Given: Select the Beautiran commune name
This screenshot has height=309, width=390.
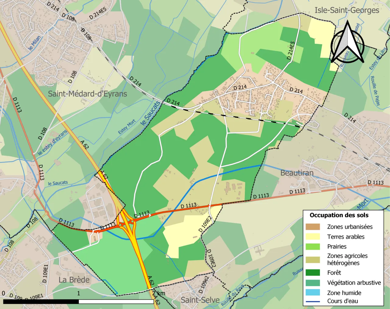Looking at the screenshot, I should pyautogui.click(x=297, y=173).
